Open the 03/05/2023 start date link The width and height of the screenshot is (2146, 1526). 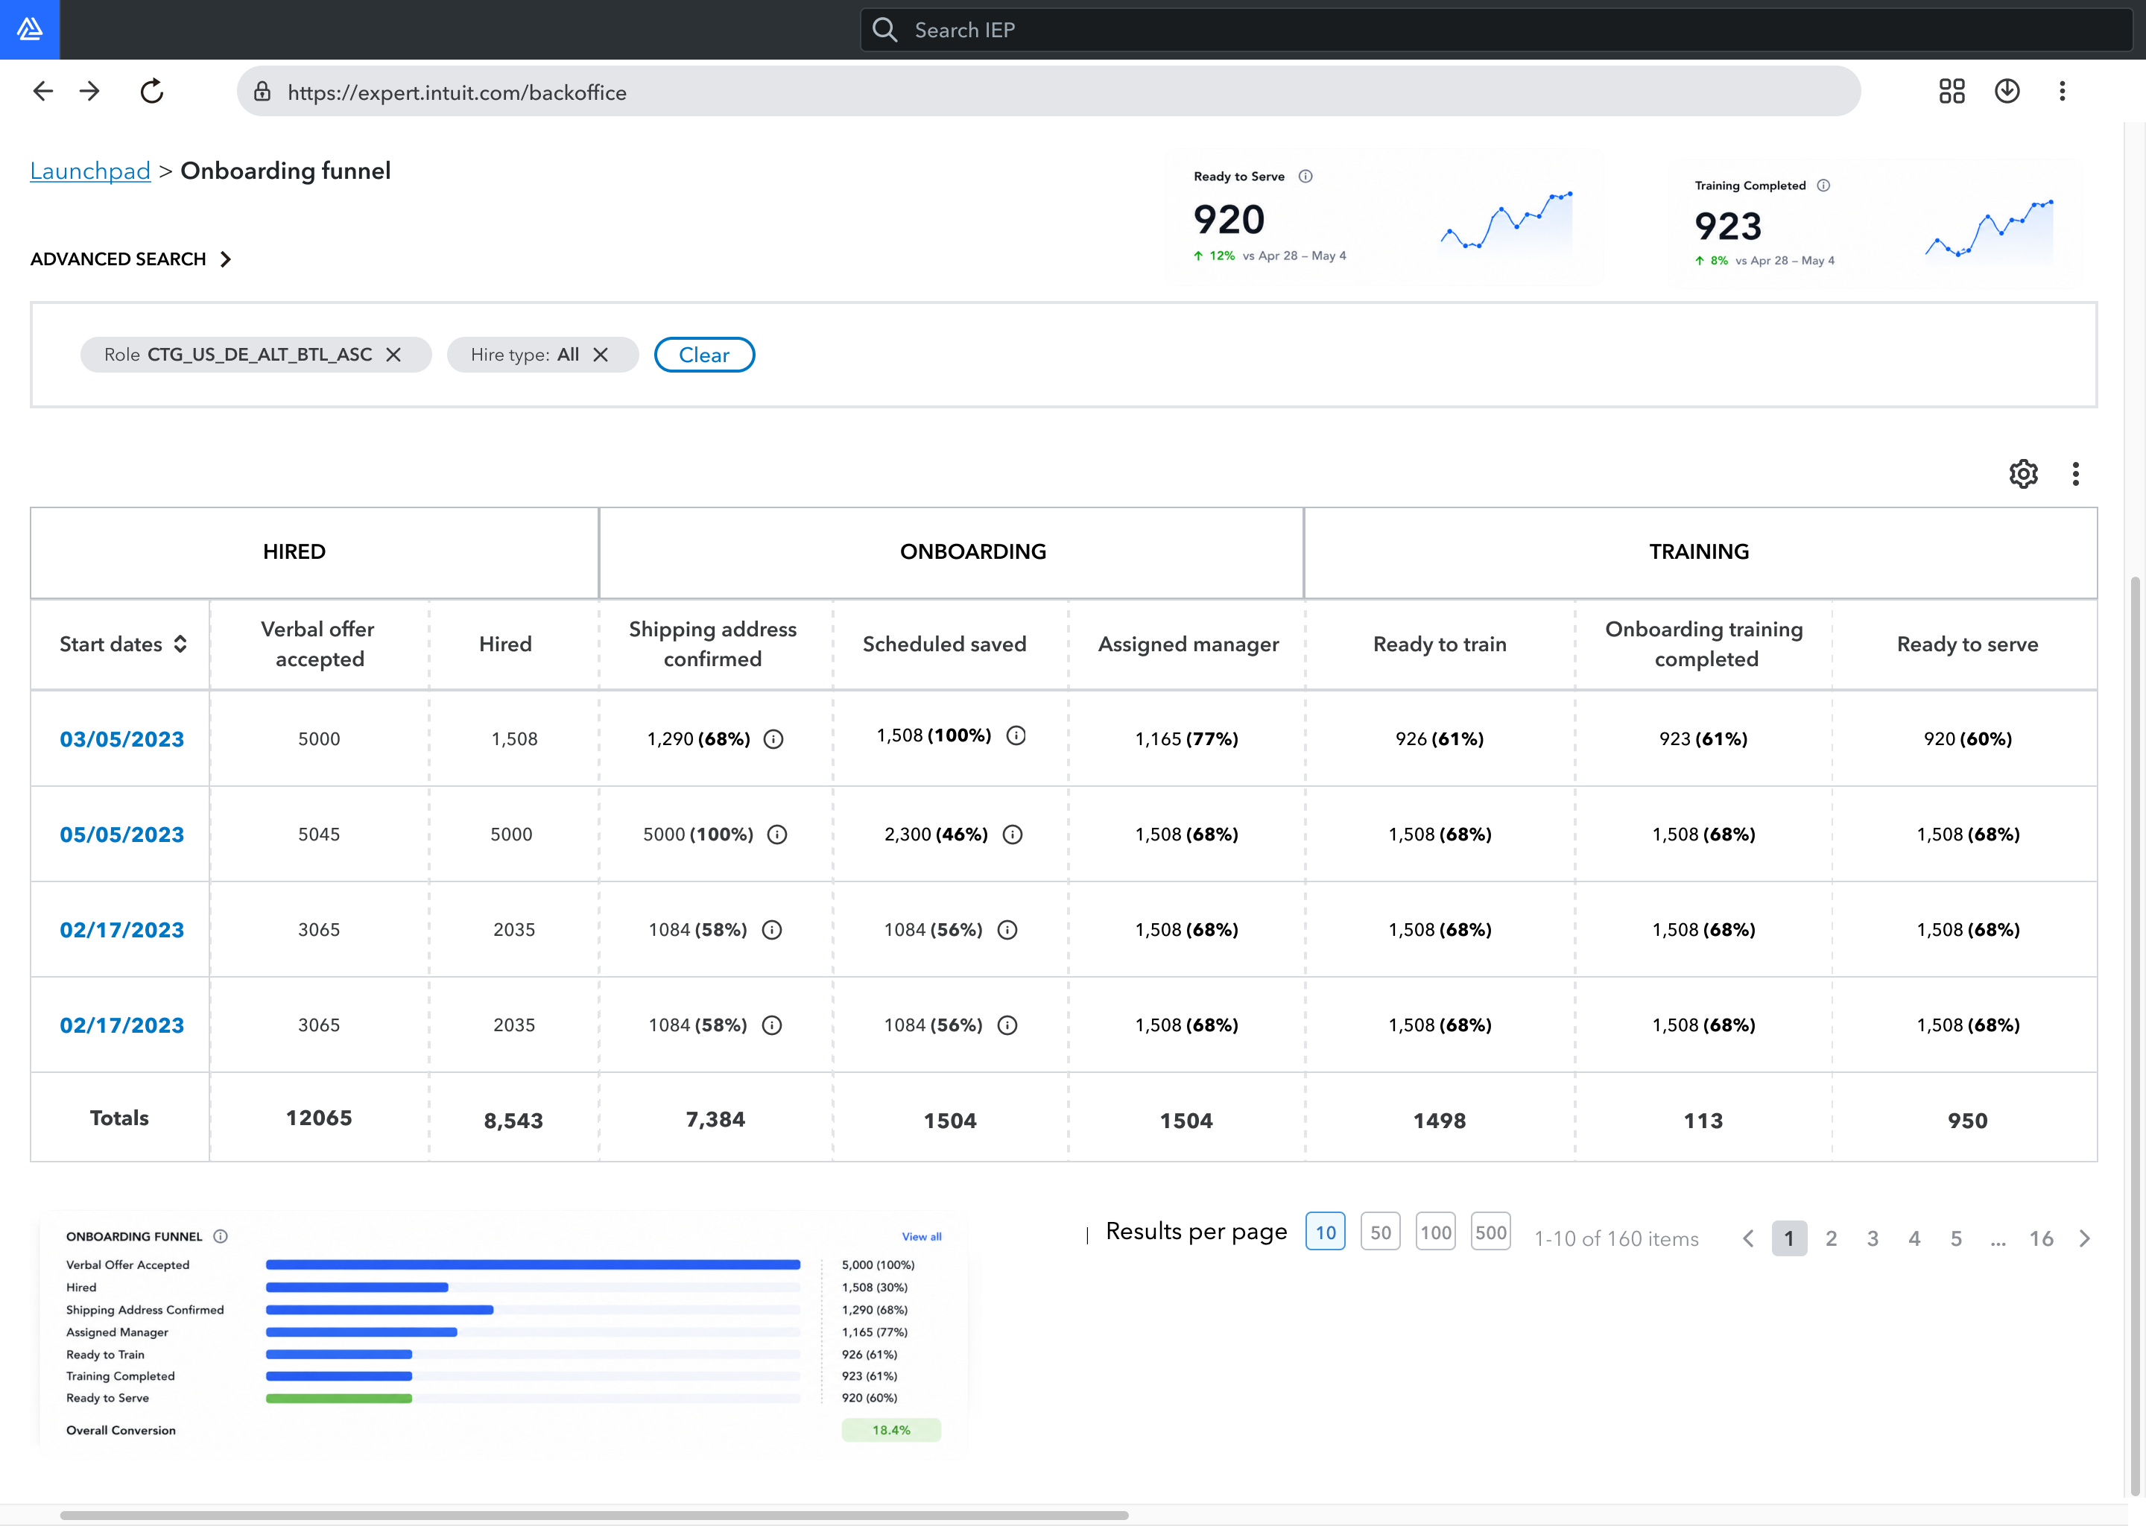(x=122, y=739)
